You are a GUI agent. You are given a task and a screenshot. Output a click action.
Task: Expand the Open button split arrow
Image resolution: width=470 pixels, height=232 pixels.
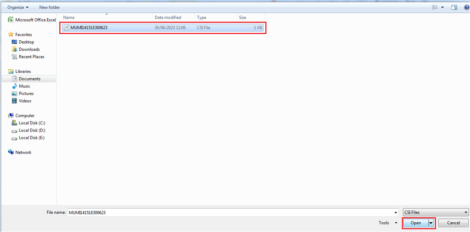[x=431, y=223]
